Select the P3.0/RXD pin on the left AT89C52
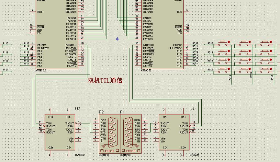This screenshot has width=280, height=162. click(71, 45)
